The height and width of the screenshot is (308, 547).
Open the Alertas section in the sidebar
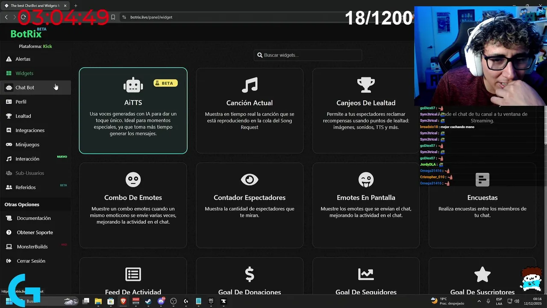tap(35, 59)
